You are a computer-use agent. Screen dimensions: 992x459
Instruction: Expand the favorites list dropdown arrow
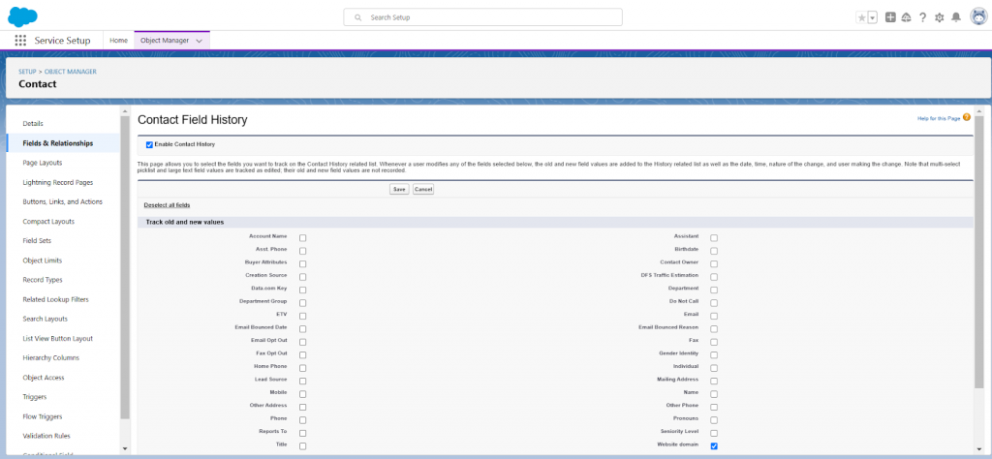[872, 17]
